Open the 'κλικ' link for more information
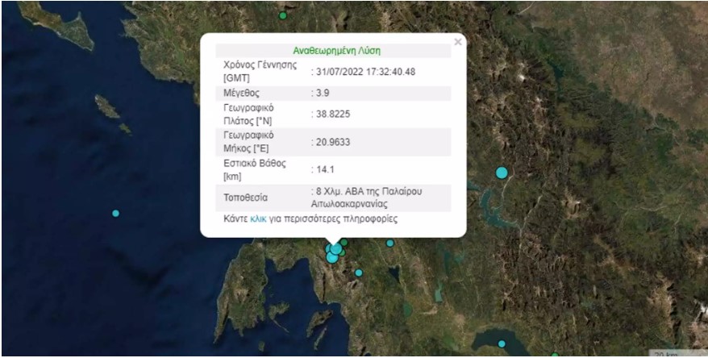 258,219
